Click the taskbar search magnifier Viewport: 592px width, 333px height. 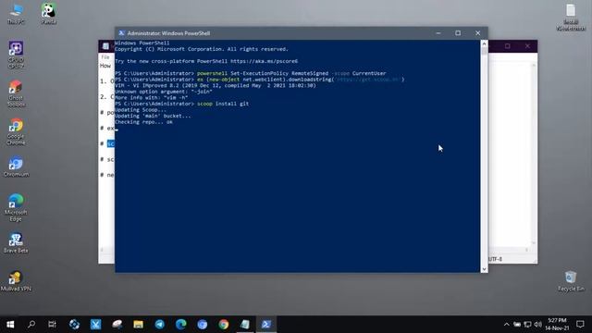tap(31, 325)
